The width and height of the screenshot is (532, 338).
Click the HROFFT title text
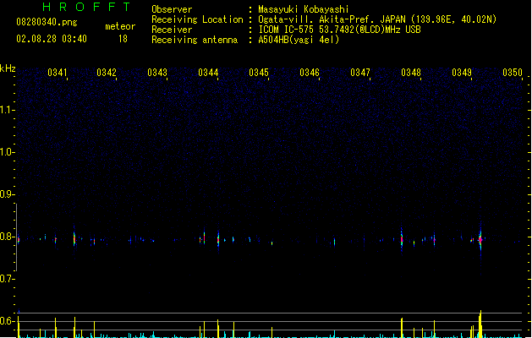tap(86, 7)
